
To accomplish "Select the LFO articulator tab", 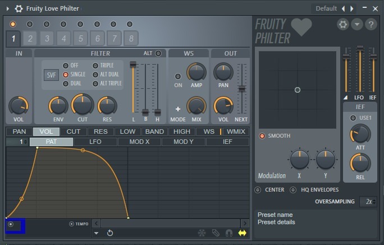I will tap(95, 142).
